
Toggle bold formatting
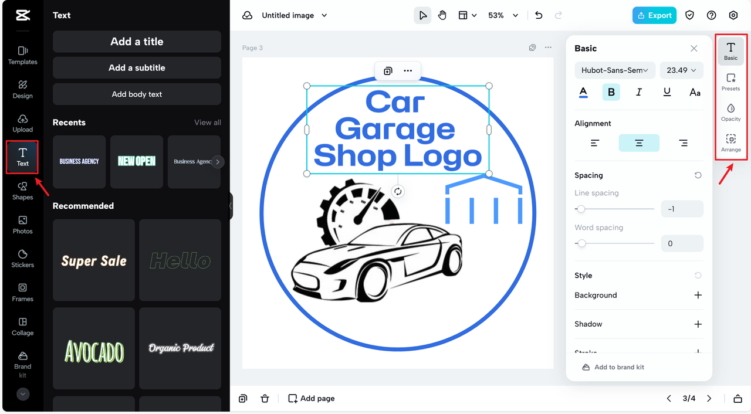(611, 92)
